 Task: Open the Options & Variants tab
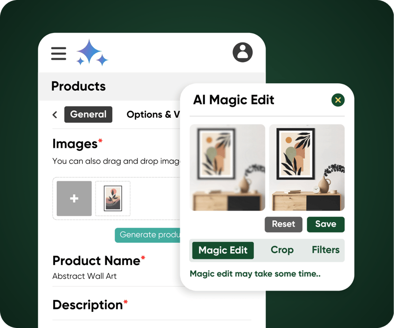153,115
